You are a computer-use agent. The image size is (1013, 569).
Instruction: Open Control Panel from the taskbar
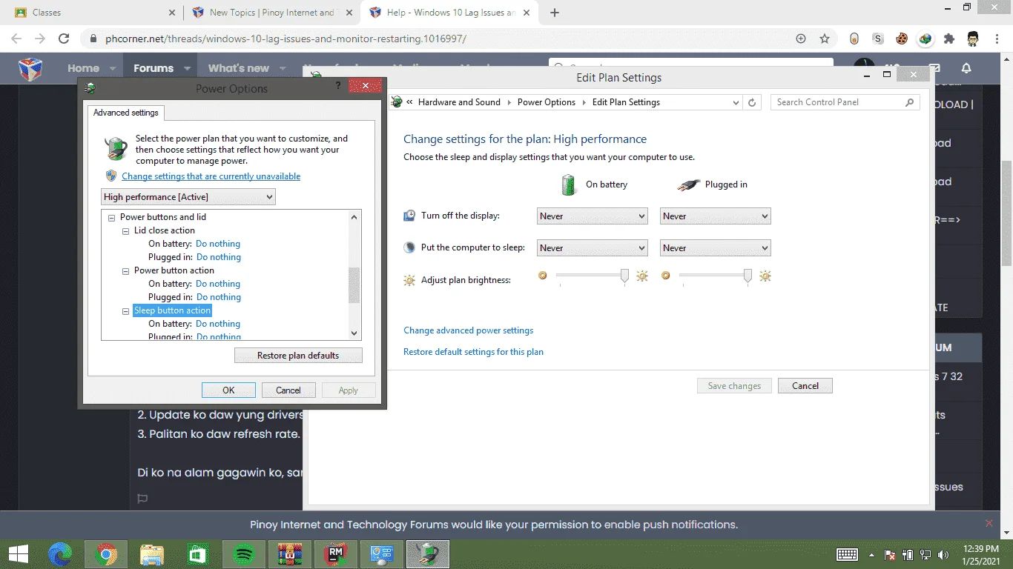pyautogui.click(x=382, y=554)
